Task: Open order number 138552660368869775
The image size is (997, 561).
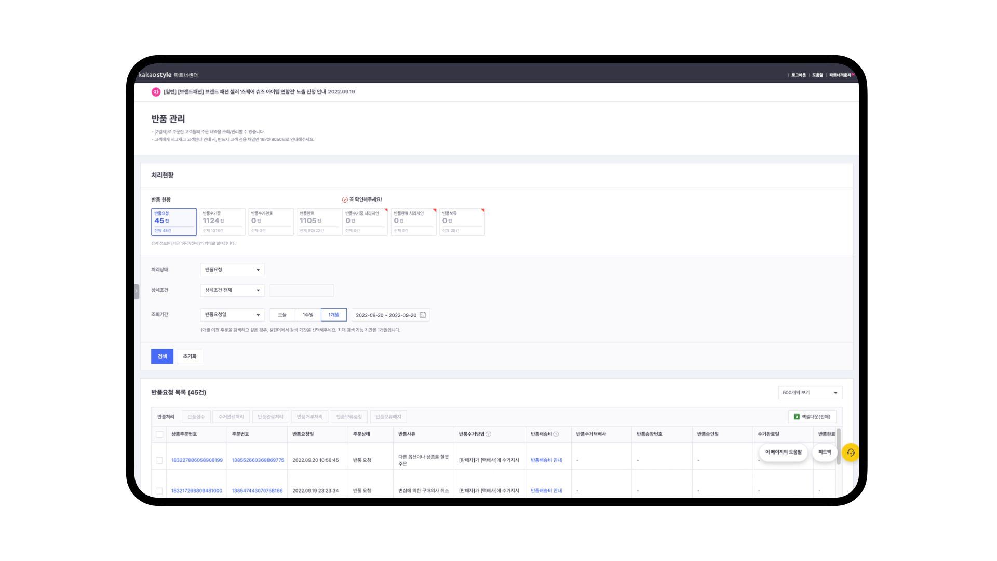Action: click(258, 460)
